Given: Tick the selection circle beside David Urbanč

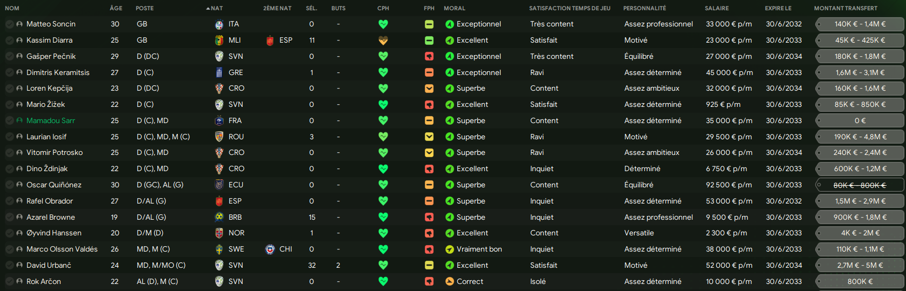Looking at the screenshot, I should coord(10,266).
